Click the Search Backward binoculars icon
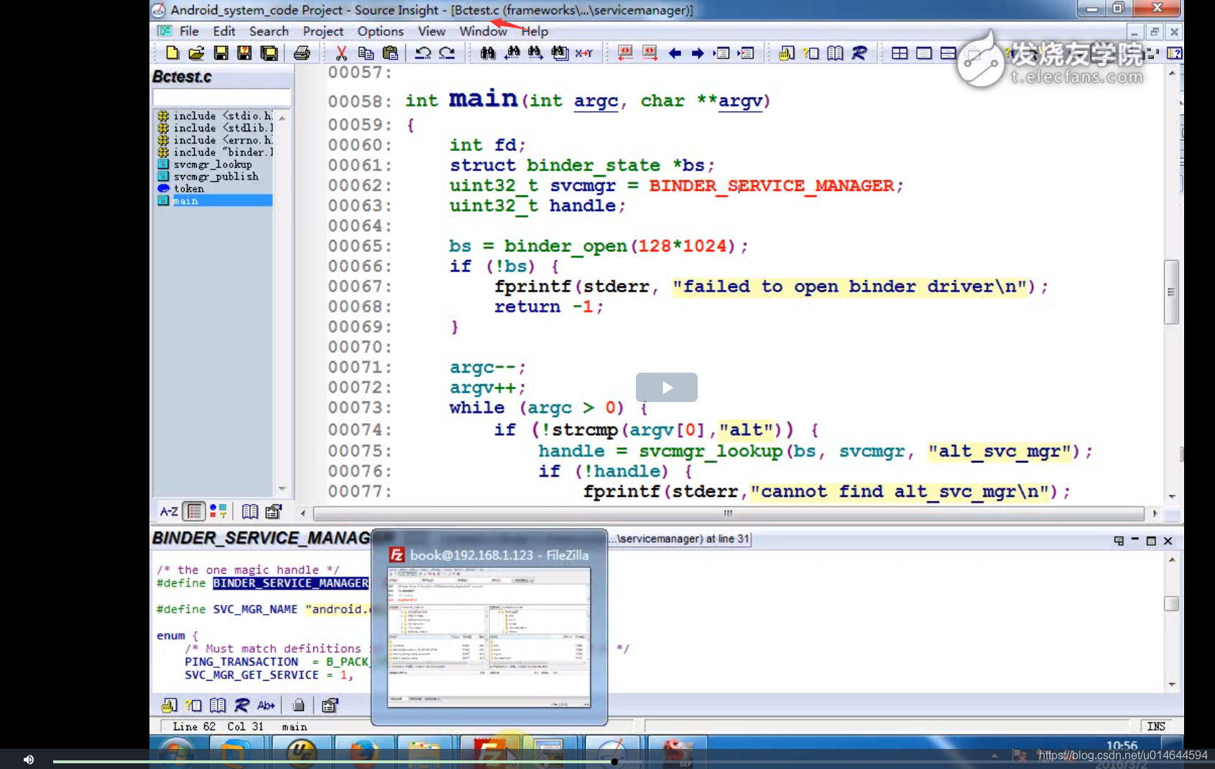 [x=512, y=53]
